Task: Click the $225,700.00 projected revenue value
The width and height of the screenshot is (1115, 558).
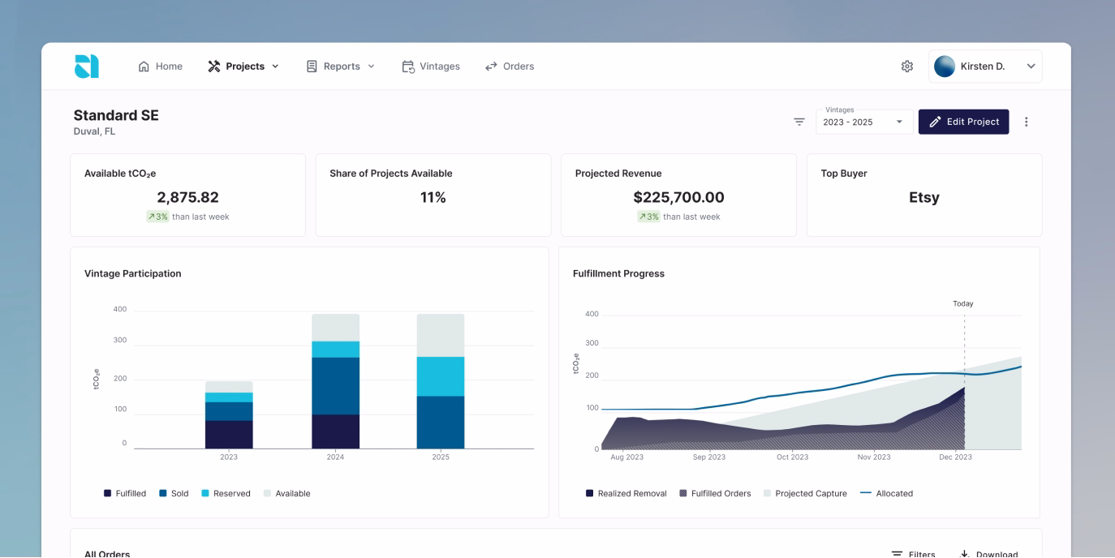Action: (x=678, y=197)
